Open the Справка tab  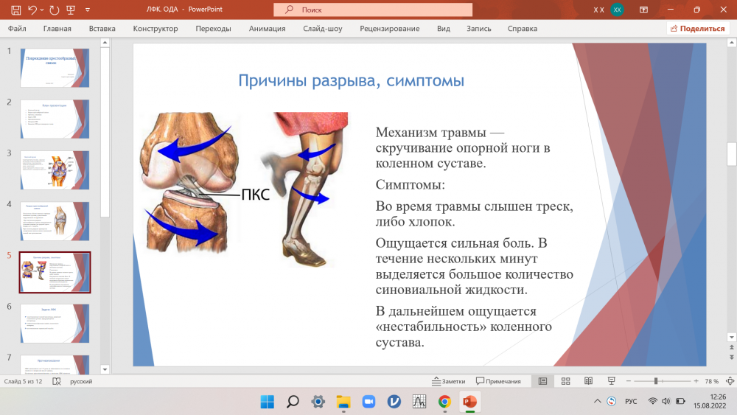[523, 29]
